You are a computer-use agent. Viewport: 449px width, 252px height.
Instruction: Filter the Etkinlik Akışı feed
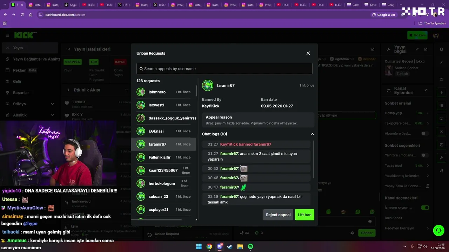point(127,90)
